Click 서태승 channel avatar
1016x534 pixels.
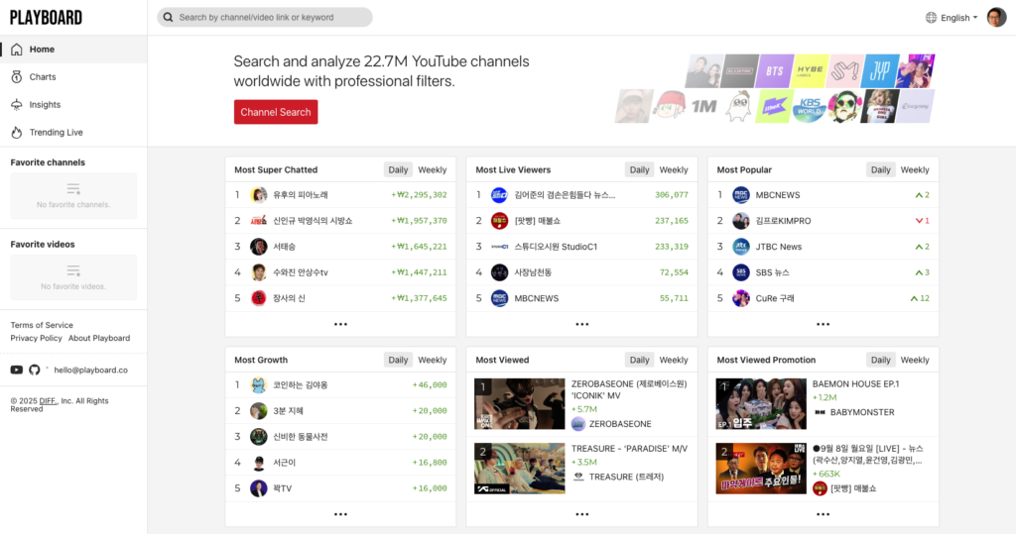click(x=259, y=247)
